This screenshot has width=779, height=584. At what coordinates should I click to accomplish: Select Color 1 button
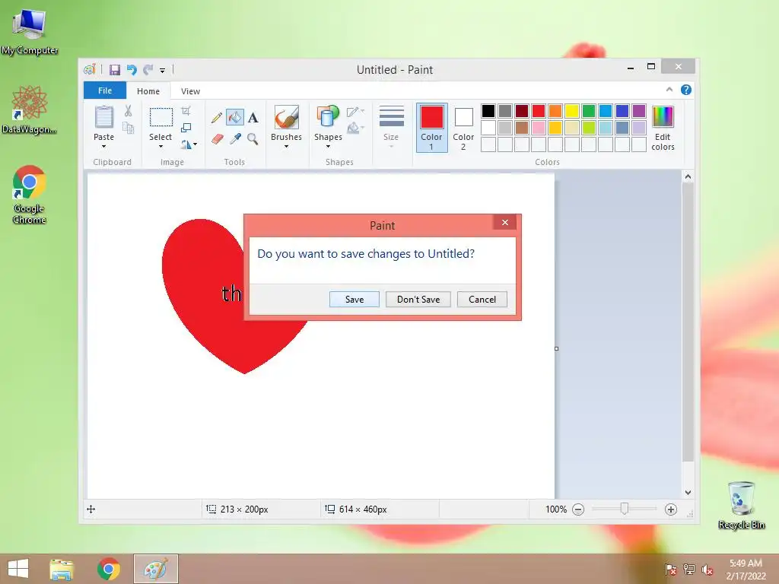click(432, 128)
